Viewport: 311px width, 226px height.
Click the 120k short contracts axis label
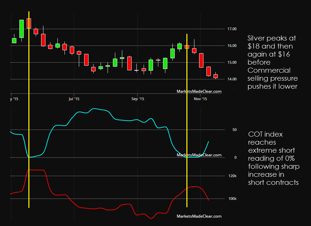[x=232, y=176]
